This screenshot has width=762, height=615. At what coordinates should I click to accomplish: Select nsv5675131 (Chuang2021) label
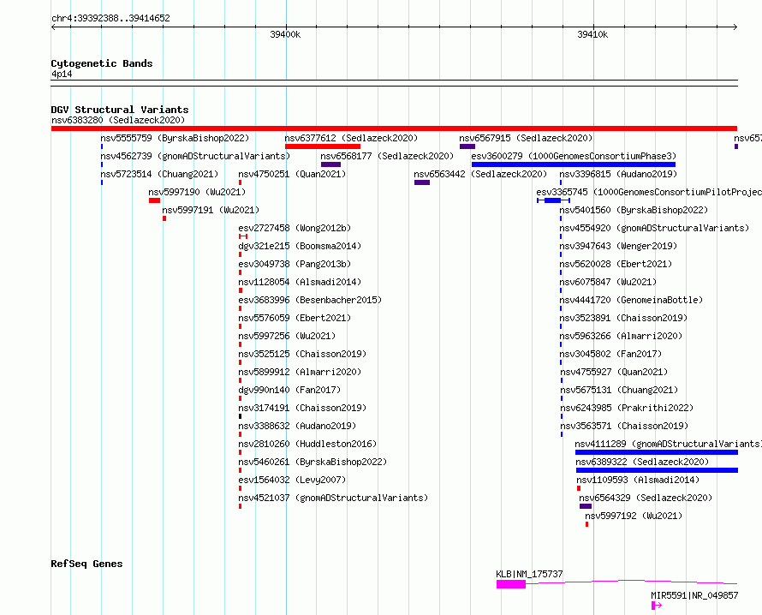[619, 390]
